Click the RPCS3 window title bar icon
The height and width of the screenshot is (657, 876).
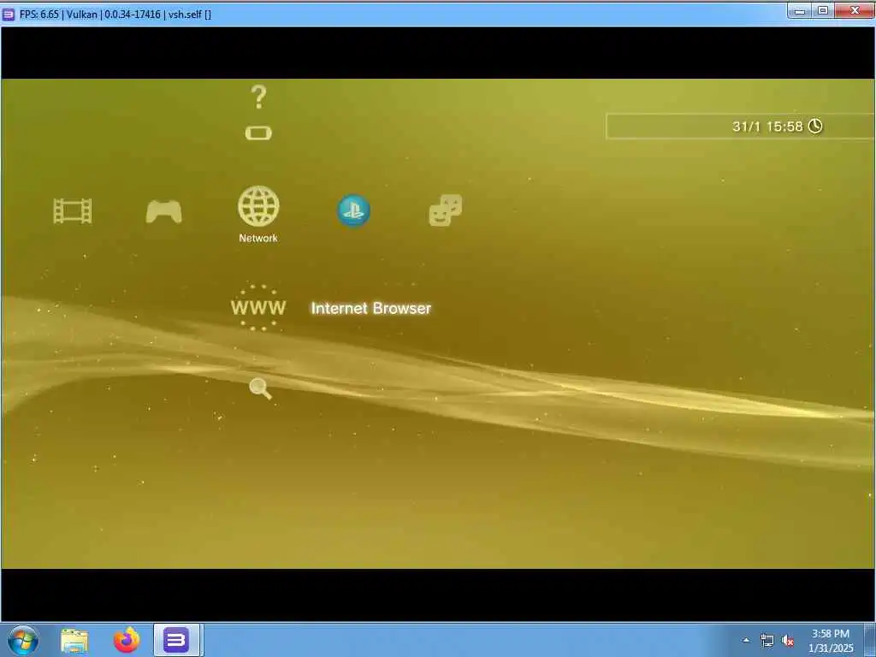pos(9,15)
